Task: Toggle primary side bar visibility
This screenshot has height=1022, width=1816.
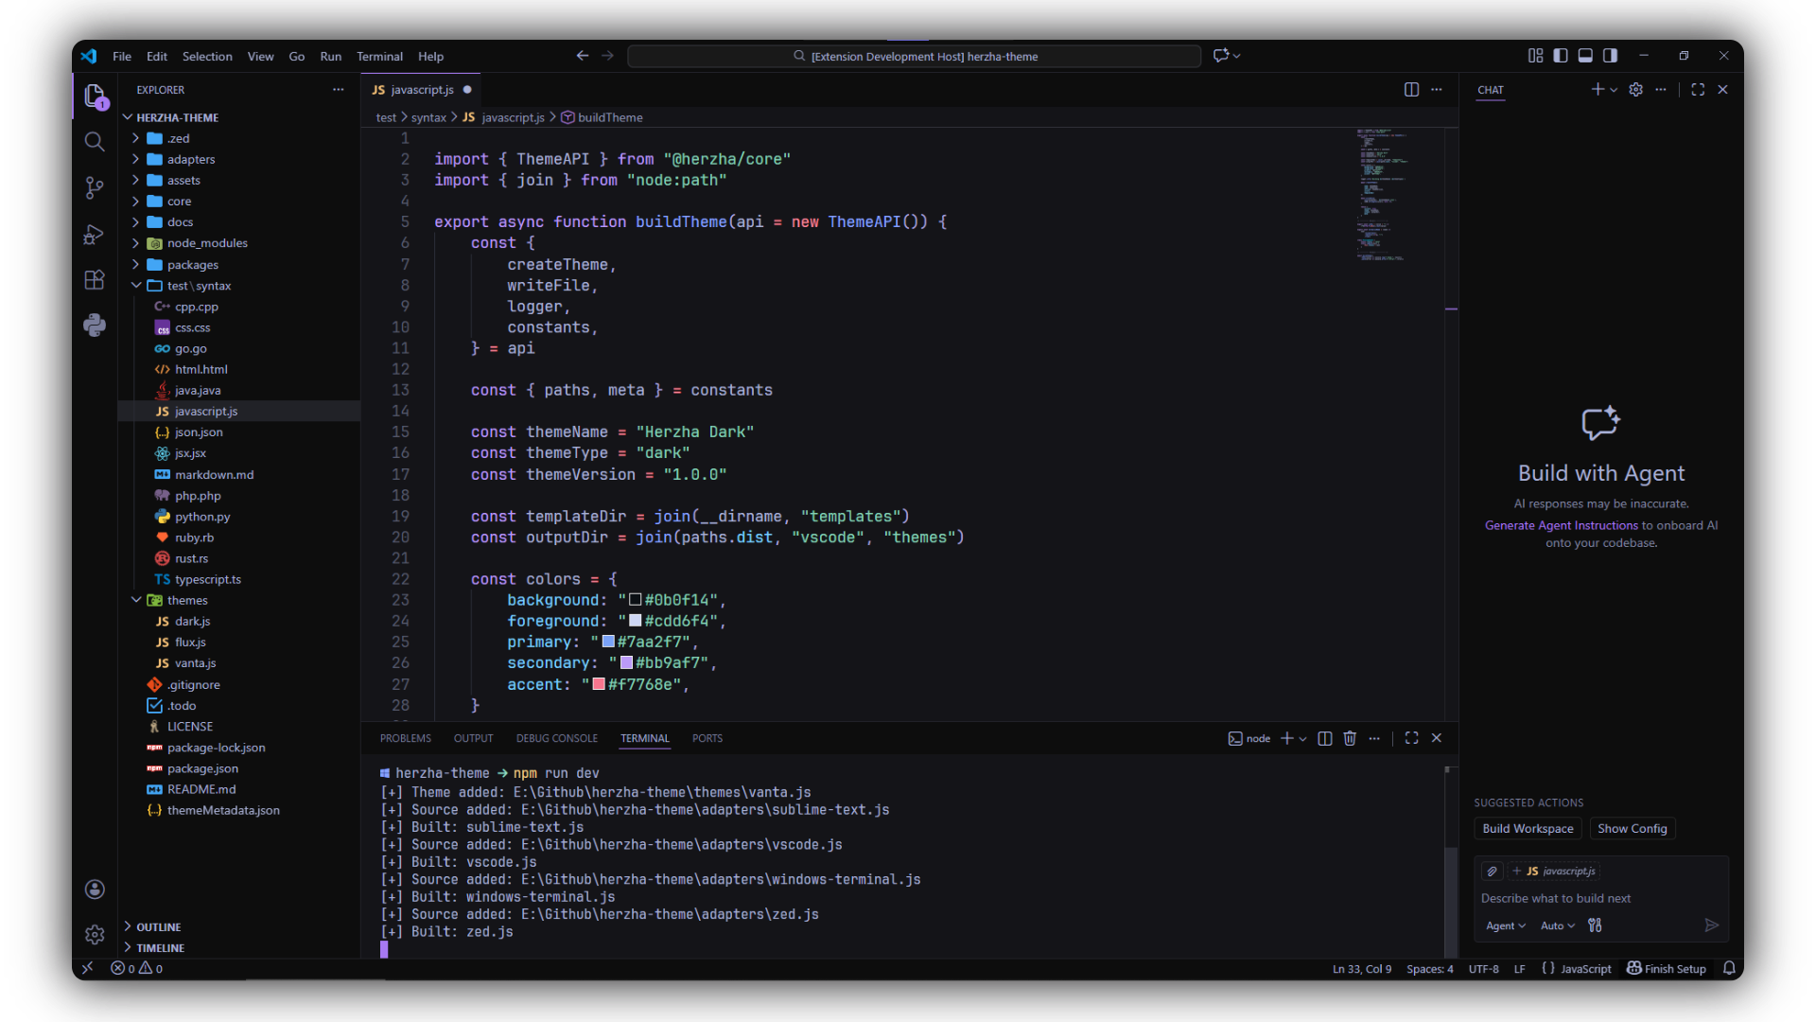Action: pos(1561,56)
